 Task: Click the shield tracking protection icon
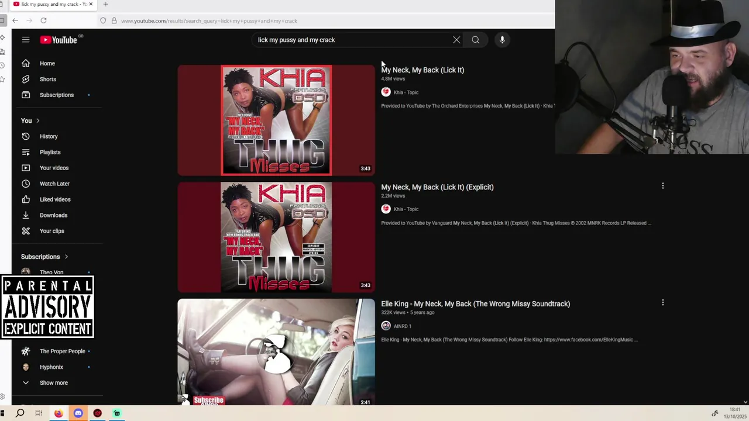click(103, 20)
